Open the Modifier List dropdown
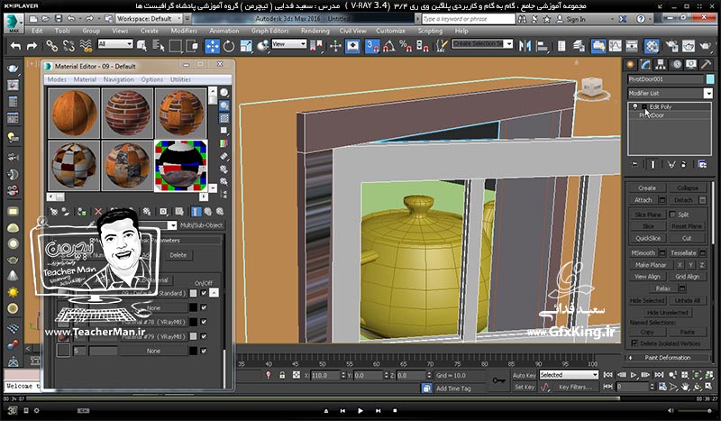The width and height of the screenshot is (721, 421). (x=670, y=93)
